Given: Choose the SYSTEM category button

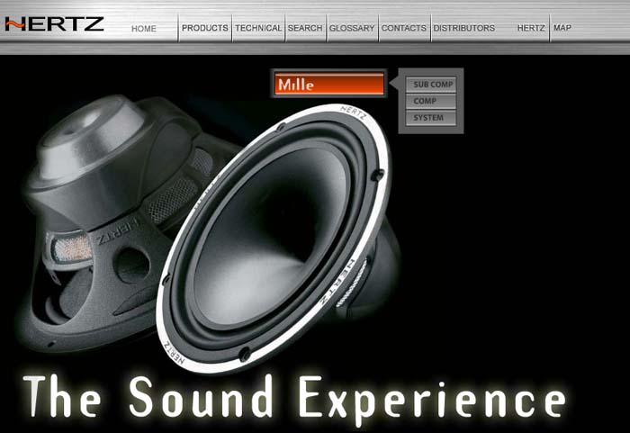Looking at the screenshot, I should [x=431, y=118].
